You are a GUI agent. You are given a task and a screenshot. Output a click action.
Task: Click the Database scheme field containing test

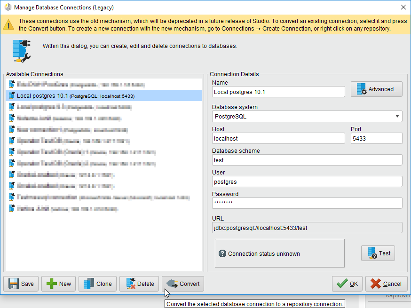(x=307, y=160)
